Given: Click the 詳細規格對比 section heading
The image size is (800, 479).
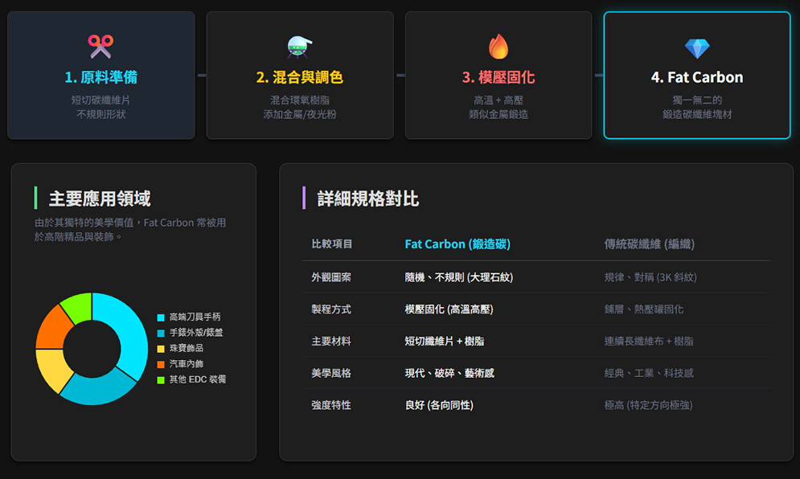Looking at the screenshot, I should [x=367, y=199].
